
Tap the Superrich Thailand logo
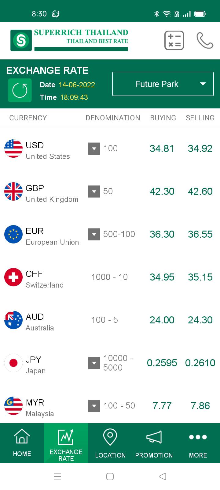coord(69,40)
